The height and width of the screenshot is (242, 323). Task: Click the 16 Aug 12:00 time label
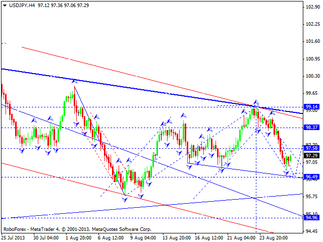tap(209, 238)
